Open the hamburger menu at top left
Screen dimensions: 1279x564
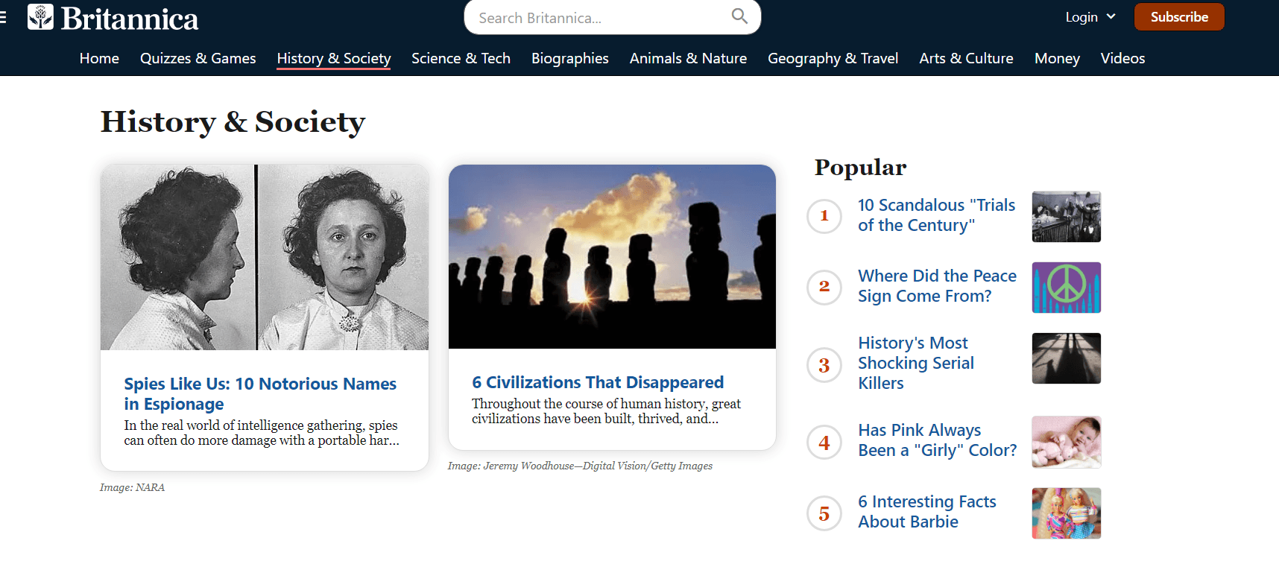tap(4, 17)
